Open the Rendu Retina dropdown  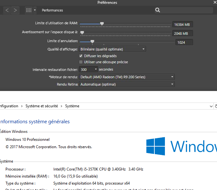tap(127, 84)
